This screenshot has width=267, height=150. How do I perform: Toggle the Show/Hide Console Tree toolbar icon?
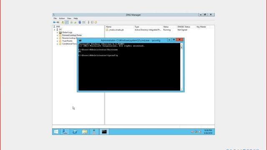click(x=67, y=22)
